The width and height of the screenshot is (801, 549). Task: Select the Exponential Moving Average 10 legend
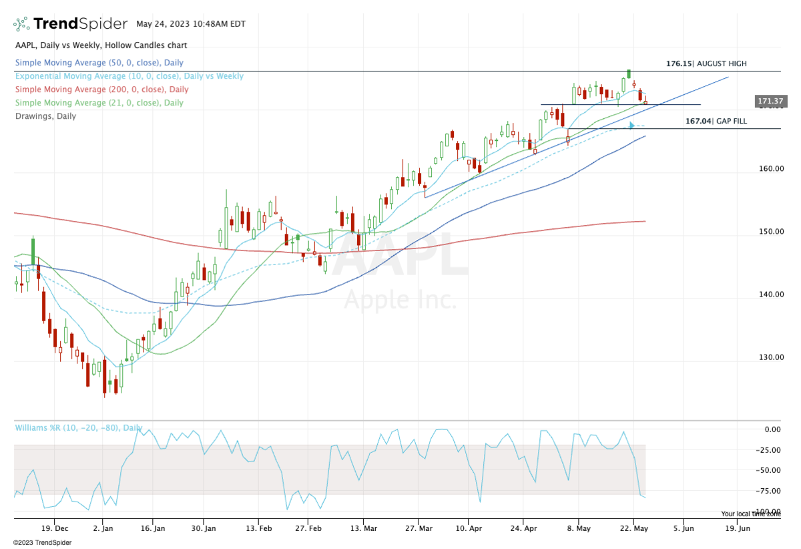[129, 76]
